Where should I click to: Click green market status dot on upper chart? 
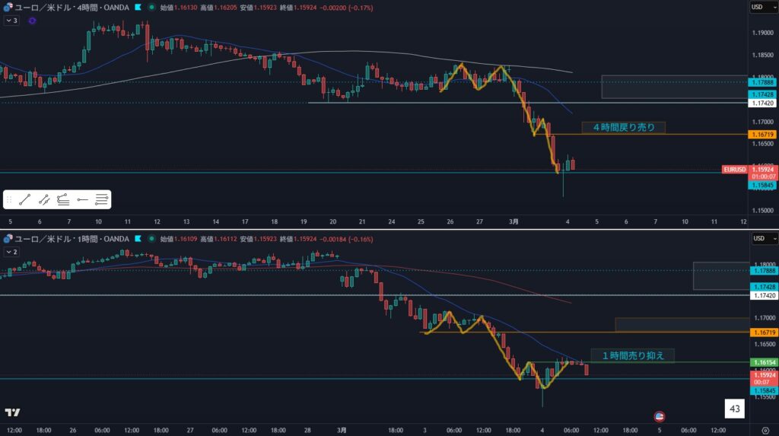[x=153, y=7]
